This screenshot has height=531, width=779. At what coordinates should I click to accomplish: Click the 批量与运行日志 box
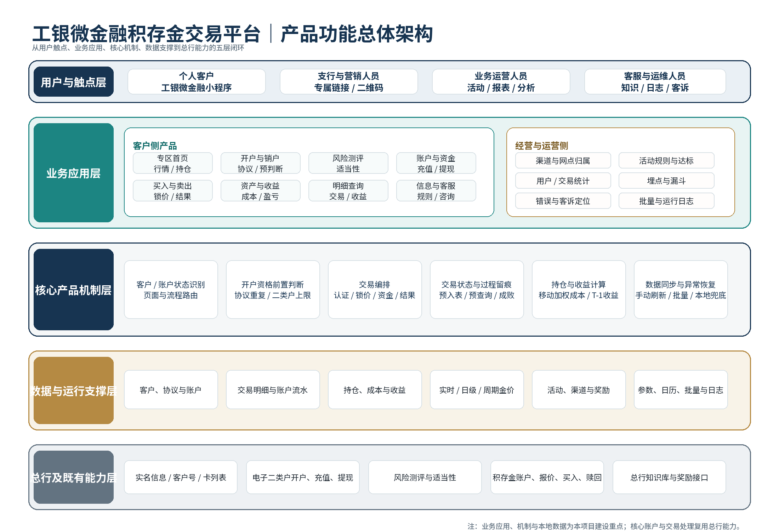click(666, 201)
